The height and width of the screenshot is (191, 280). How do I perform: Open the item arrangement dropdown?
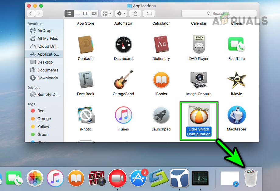pos(107,13)
